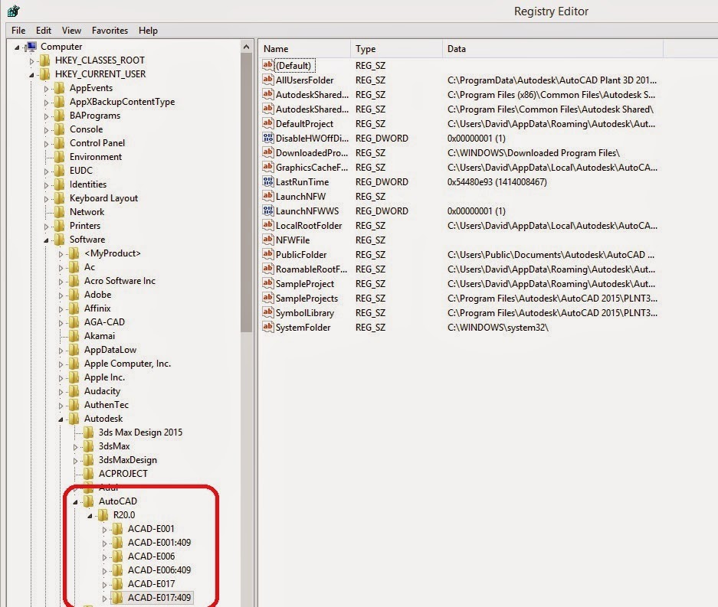Click the tree pane scroll up arrow
This screenshot has width=718, height=607.
(x=246, y=47)
